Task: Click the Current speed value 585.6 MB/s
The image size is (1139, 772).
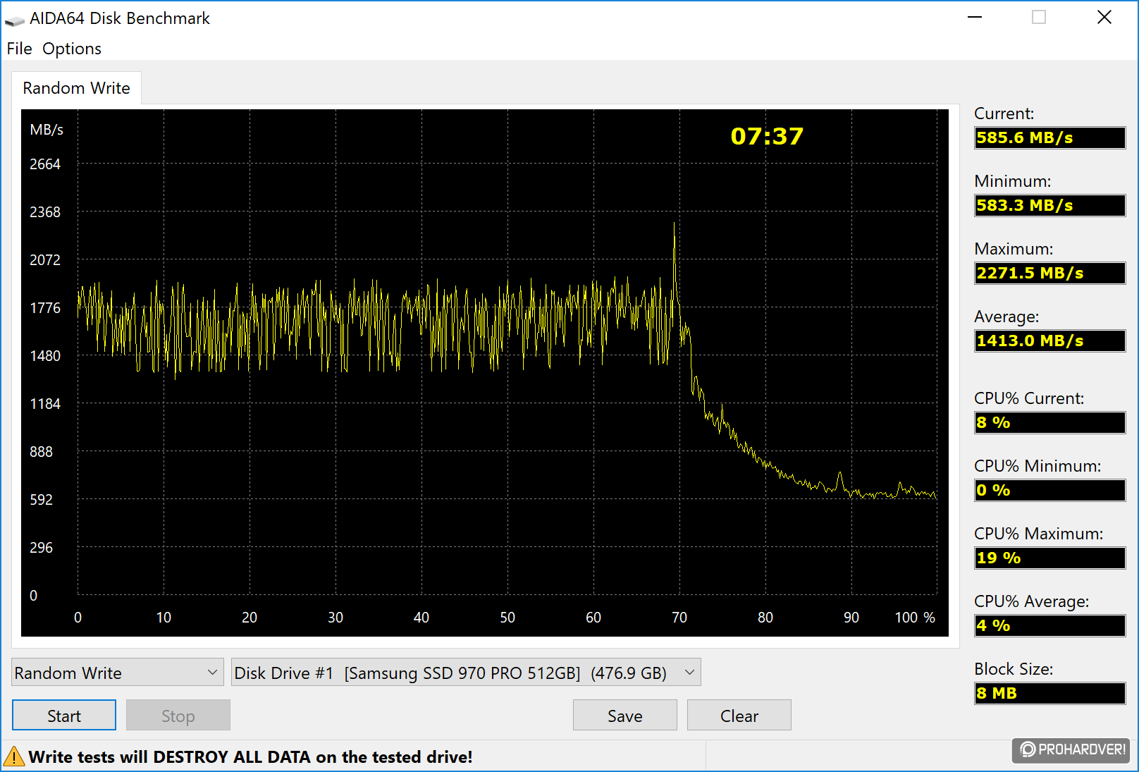Action: pos(1049,137)
